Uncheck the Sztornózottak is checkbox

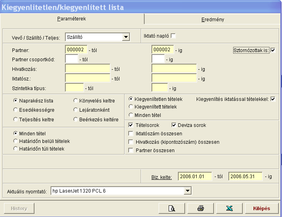[273, 50]
